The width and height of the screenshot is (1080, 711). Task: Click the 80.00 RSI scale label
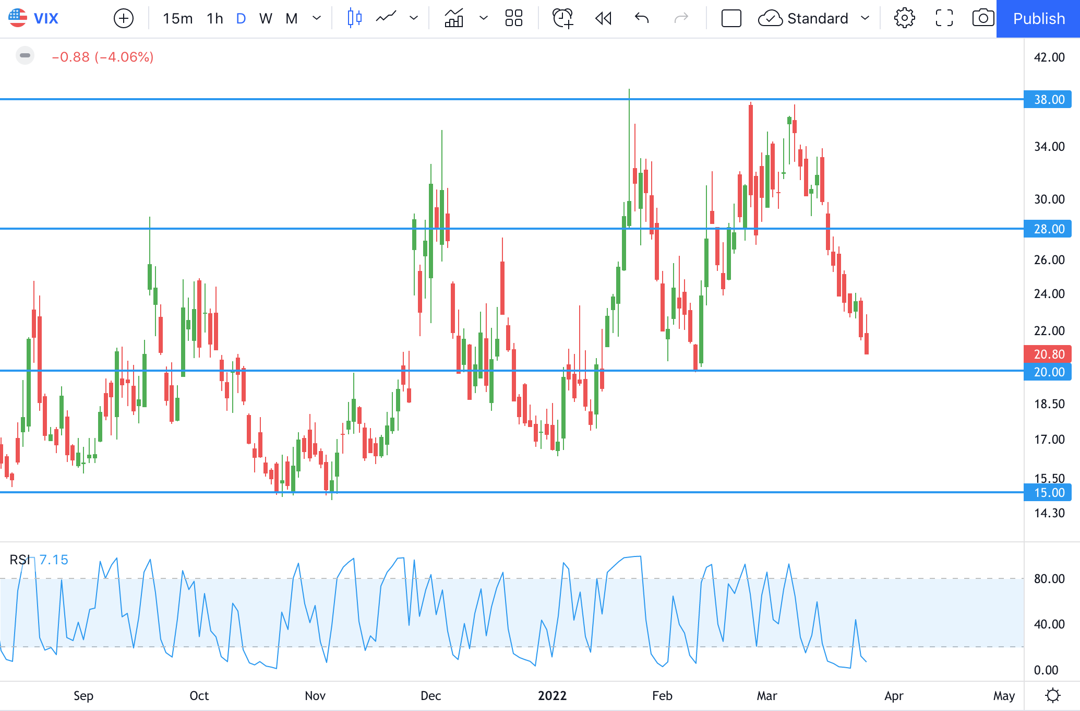click(1049, 578)
